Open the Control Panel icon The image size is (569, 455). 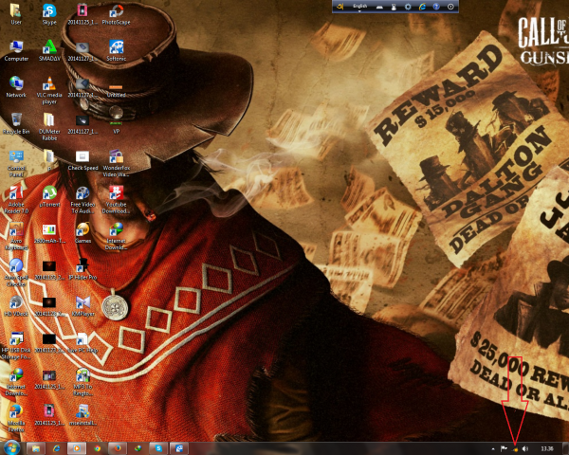pos(16,163)
